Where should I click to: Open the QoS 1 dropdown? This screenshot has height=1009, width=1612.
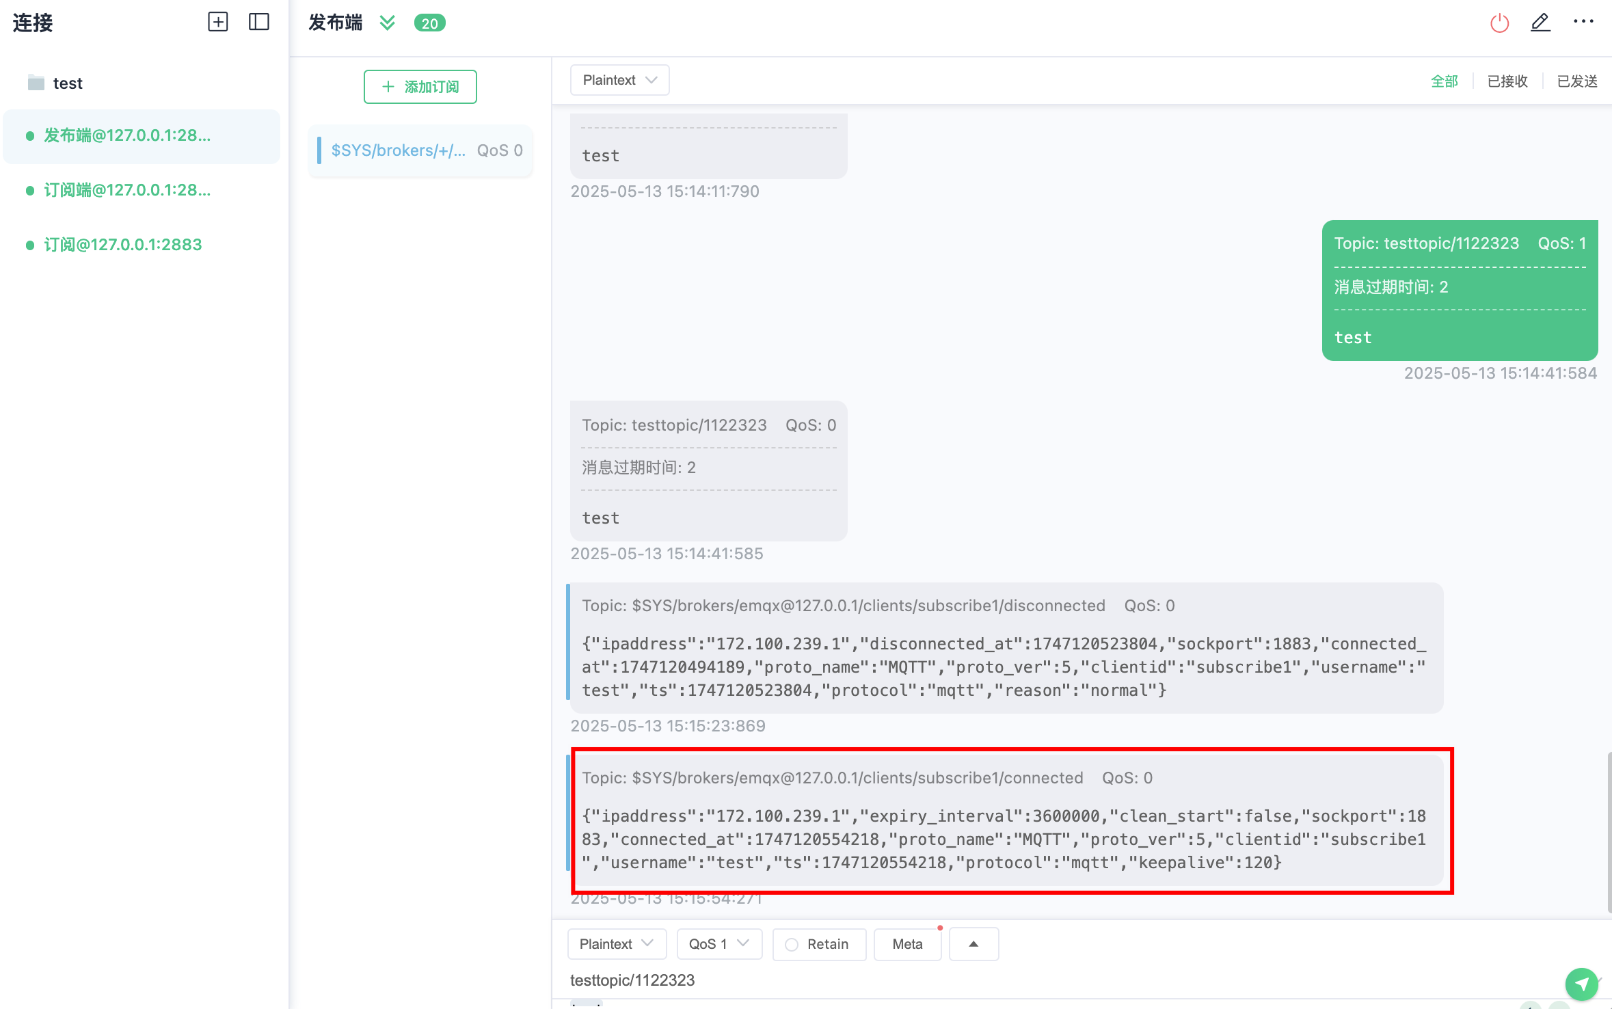tap(719, 944)
